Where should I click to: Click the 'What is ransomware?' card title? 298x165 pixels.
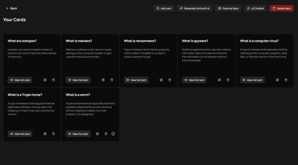click(140, 41)
